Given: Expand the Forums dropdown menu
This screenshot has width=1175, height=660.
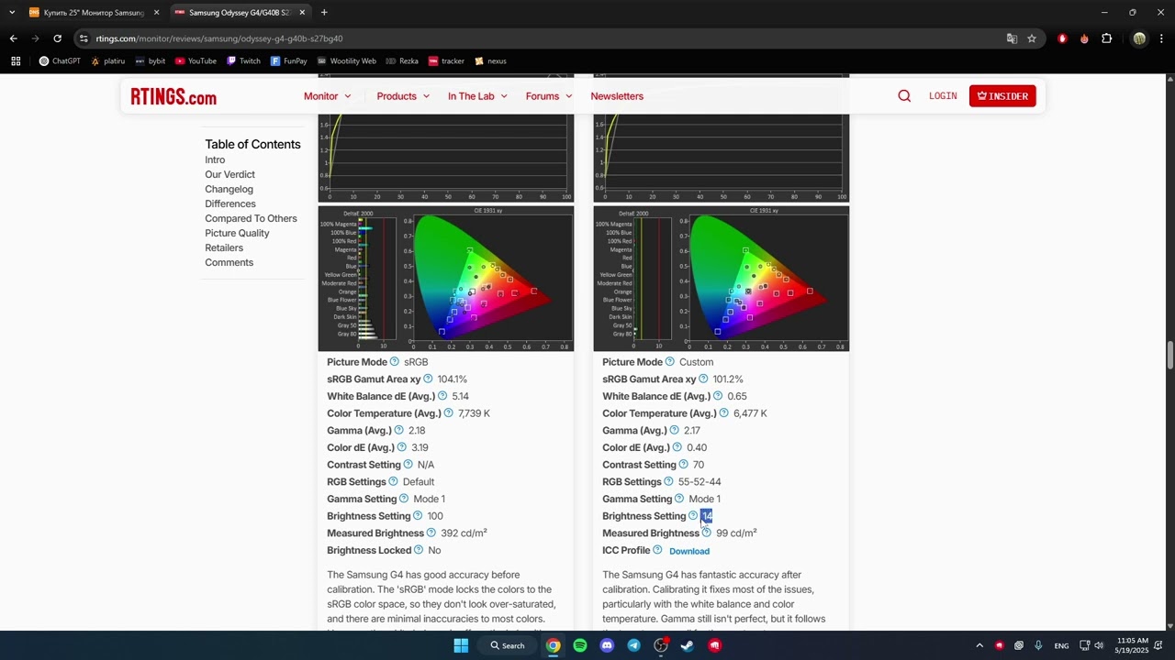Looking at the screenshot, I should [x=549, y=96].
